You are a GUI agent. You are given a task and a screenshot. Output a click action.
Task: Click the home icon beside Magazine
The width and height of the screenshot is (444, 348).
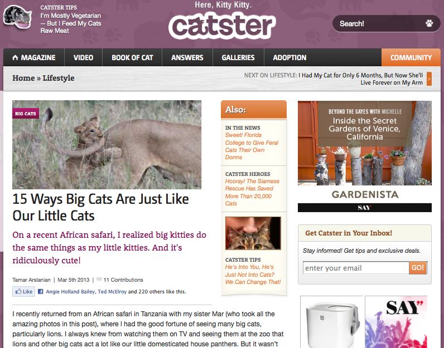[15, 57]
